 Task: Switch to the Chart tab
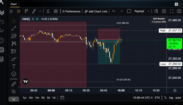[13, 4]
